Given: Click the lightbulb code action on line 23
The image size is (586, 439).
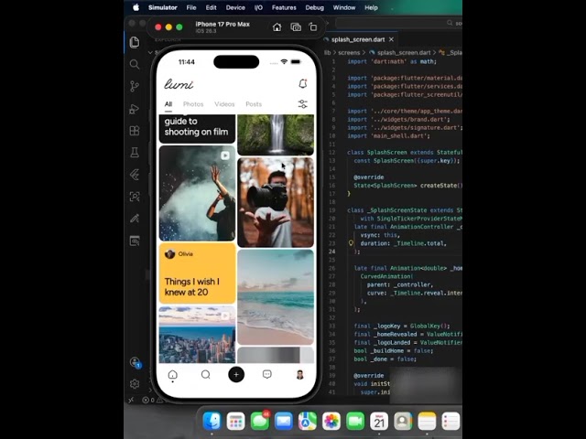Looking at the screenshot, I should 351,243.
